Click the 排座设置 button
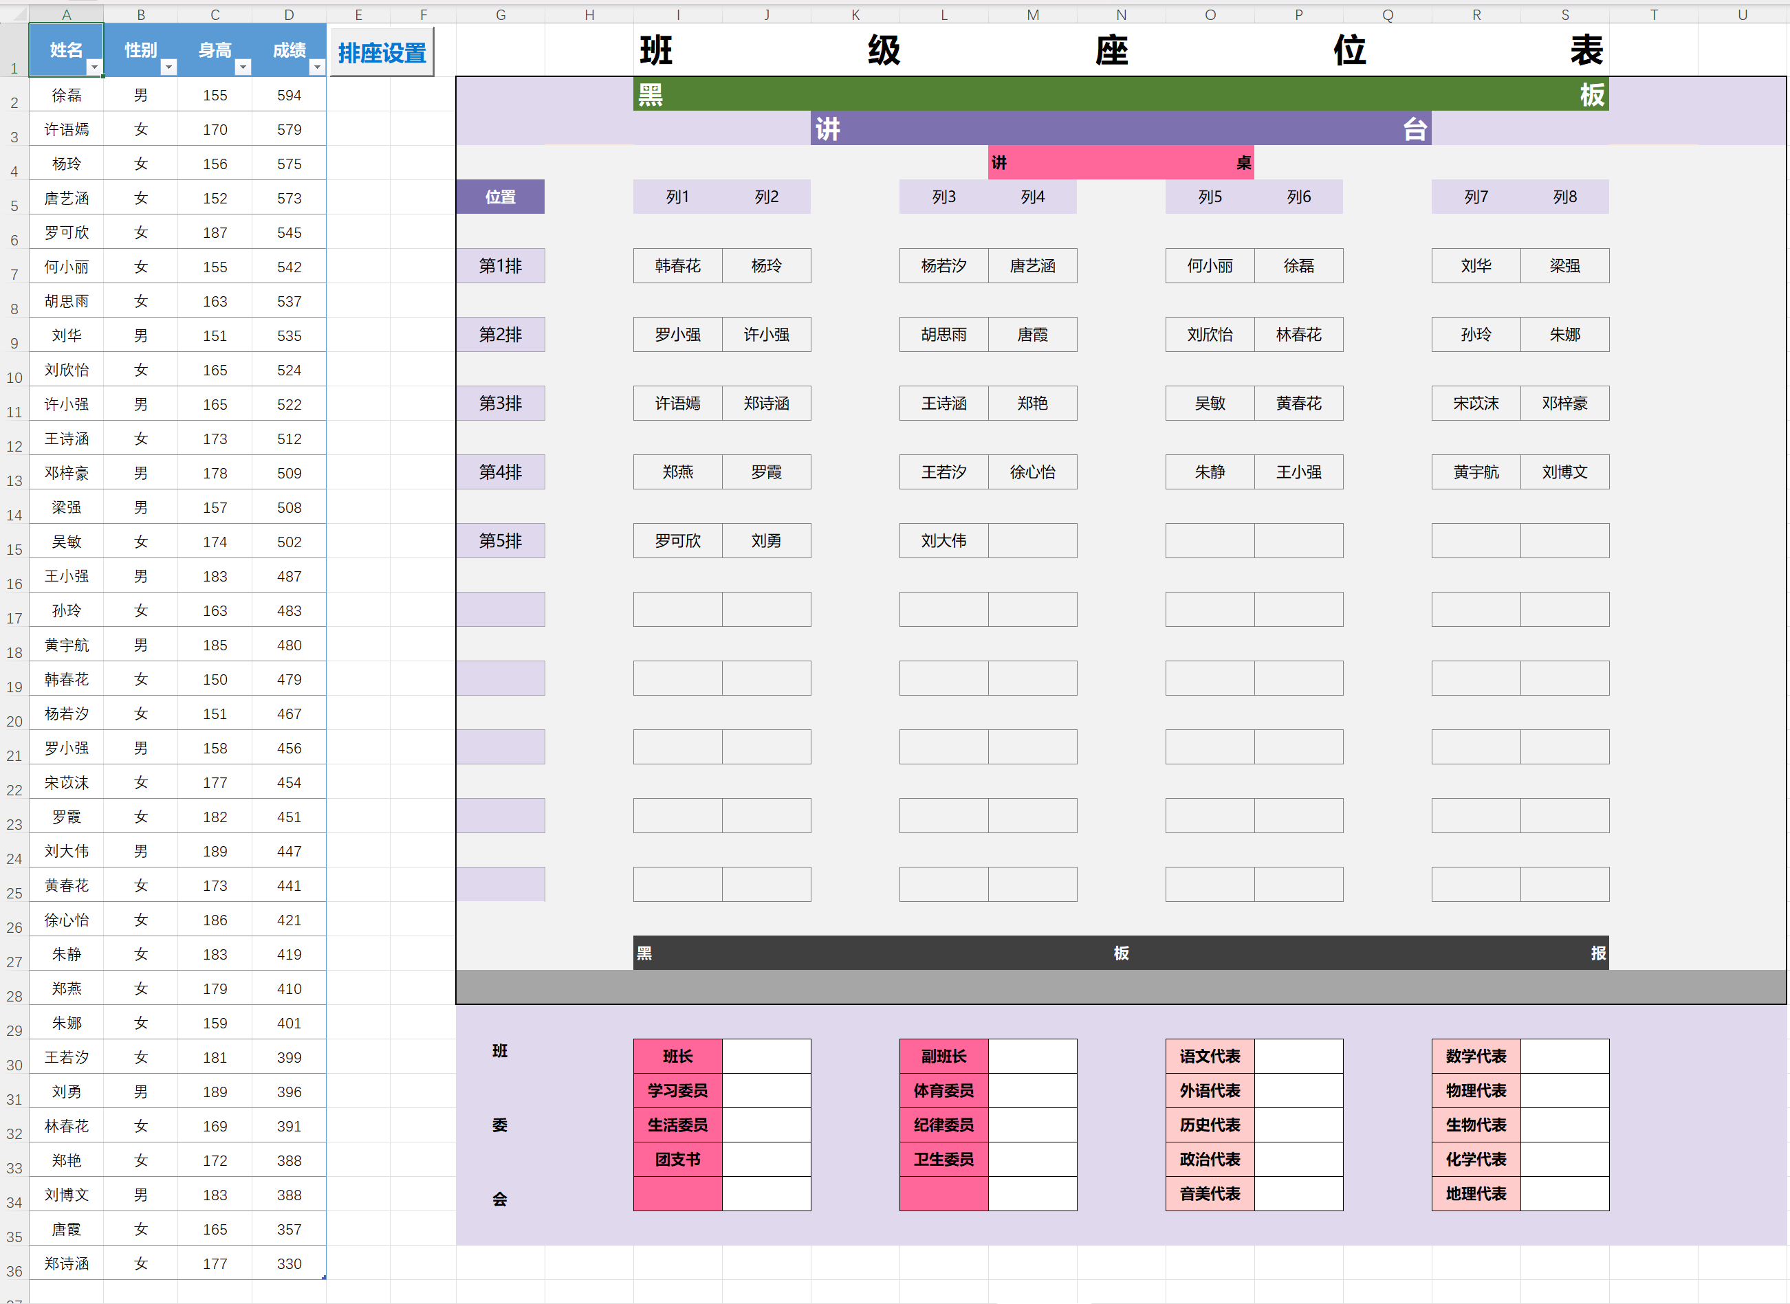The image size is (1790, 1304). 382,53
